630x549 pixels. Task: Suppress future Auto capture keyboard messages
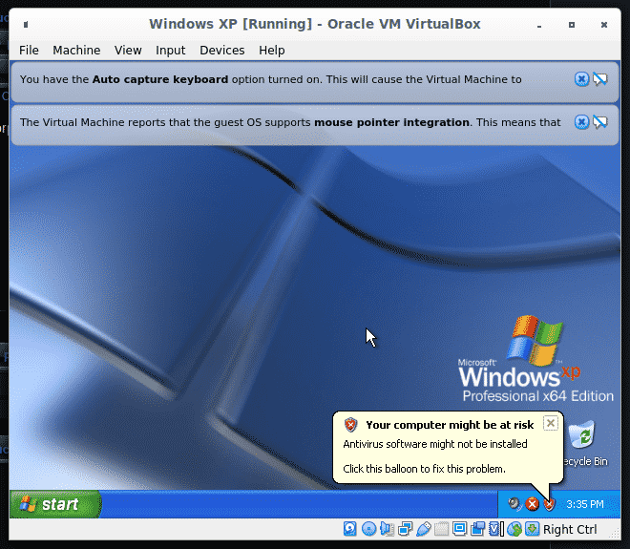click(600, 79)
